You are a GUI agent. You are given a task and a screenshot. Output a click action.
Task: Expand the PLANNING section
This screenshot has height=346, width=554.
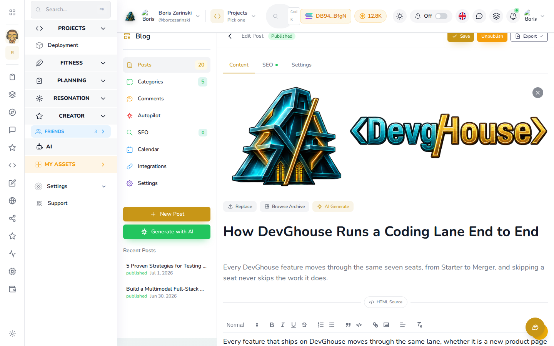(x=71, y=81)
